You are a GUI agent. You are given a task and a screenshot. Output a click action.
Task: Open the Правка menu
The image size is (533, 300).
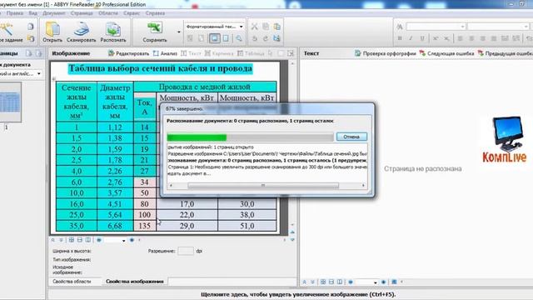15,13
